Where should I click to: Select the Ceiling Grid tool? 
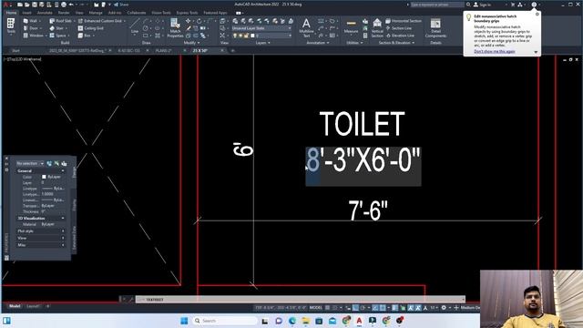point(91,28)
